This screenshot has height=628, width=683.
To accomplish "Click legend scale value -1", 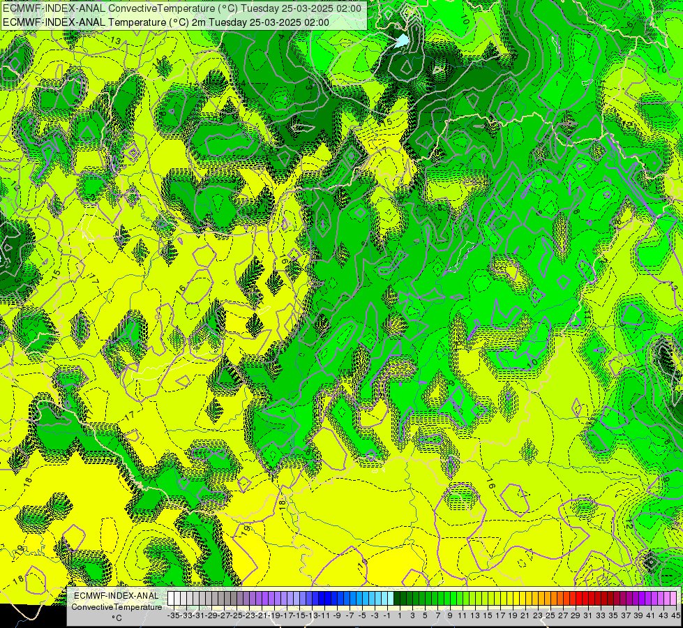I will tap(386, 615).
